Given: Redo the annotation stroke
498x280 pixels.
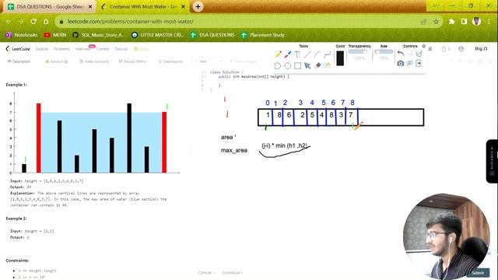Looking at the screenshot, I should pyautogui.click(x=410, y=54).
